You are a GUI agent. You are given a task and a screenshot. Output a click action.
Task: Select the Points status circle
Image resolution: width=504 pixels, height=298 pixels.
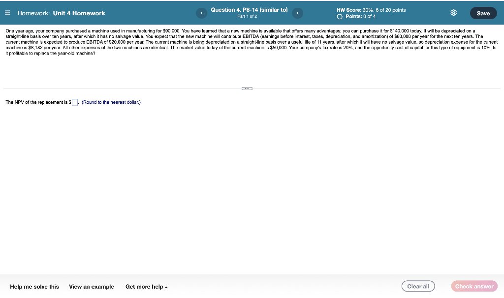click(340, 16)
